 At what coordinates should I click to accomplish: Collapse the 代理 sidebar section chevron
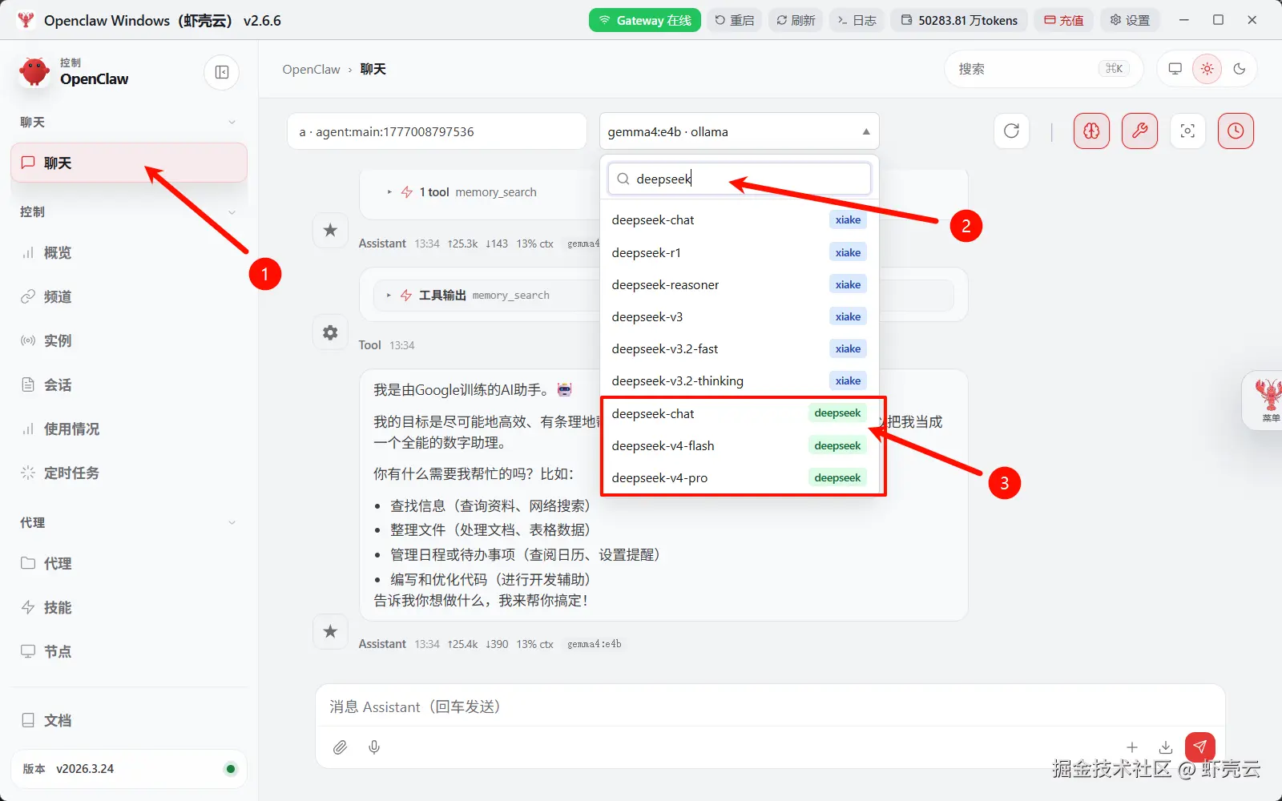tap(232, 522)
